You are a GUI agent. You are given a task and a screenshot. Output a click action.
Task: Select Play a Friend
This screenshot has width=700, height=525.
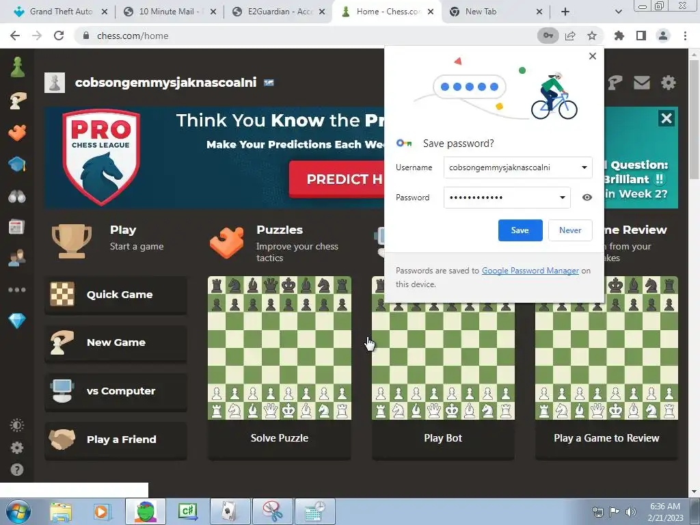click(116, 440)
